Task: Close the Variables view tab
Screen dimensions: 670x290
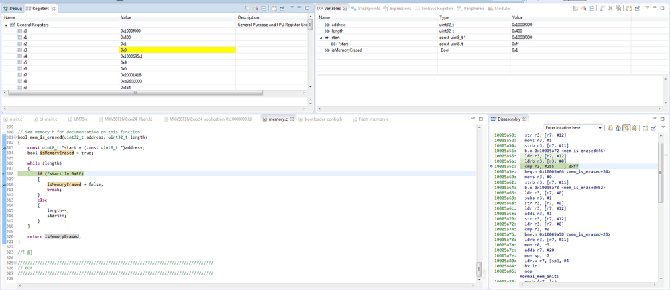Action: [x=345, y=8]
